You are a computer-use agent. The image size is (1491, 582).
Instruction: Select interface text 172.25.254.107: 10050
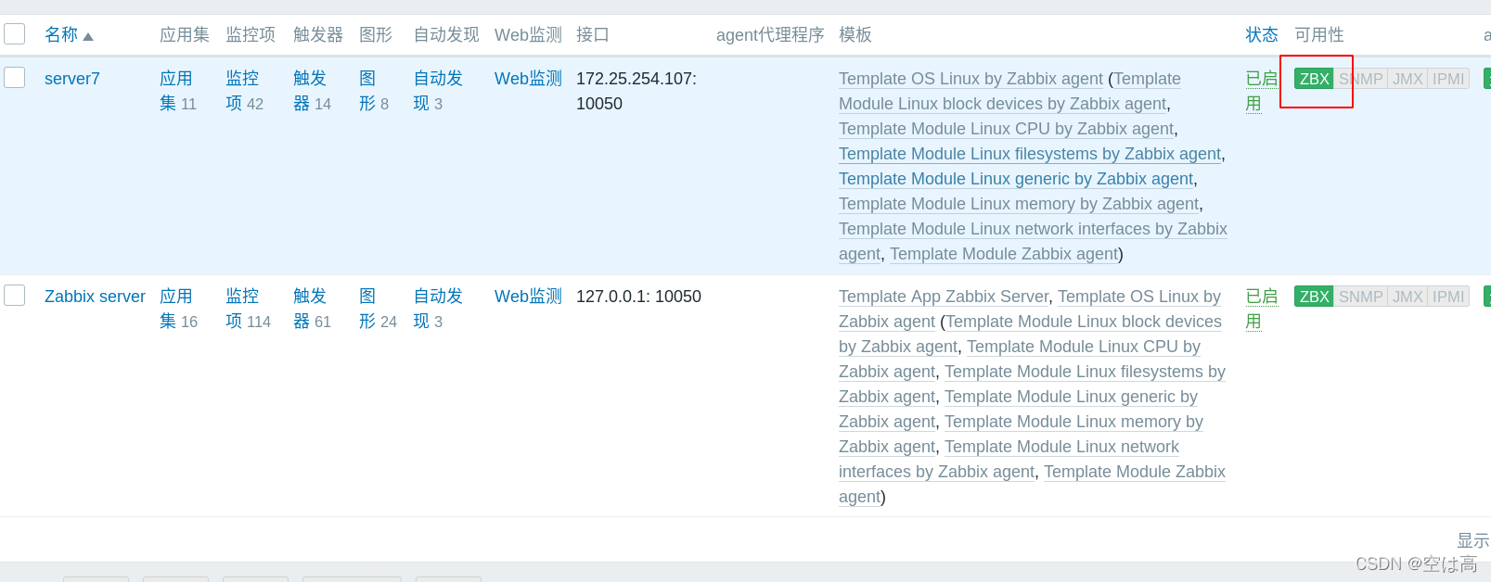tap(636, 91)
